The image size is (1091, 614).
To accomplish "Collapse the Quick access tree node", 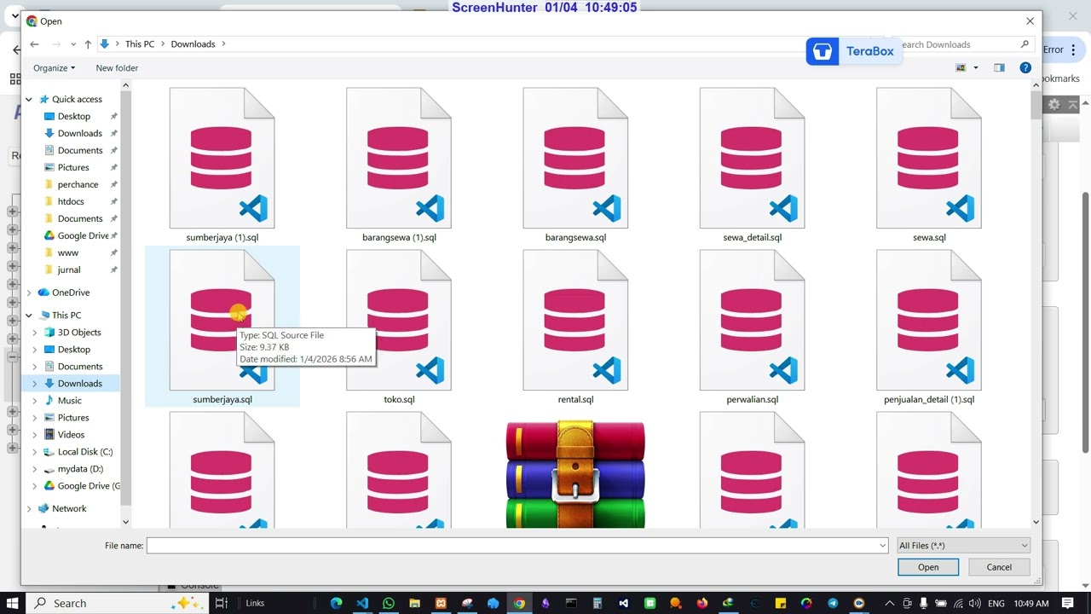I will coord(29,100).
